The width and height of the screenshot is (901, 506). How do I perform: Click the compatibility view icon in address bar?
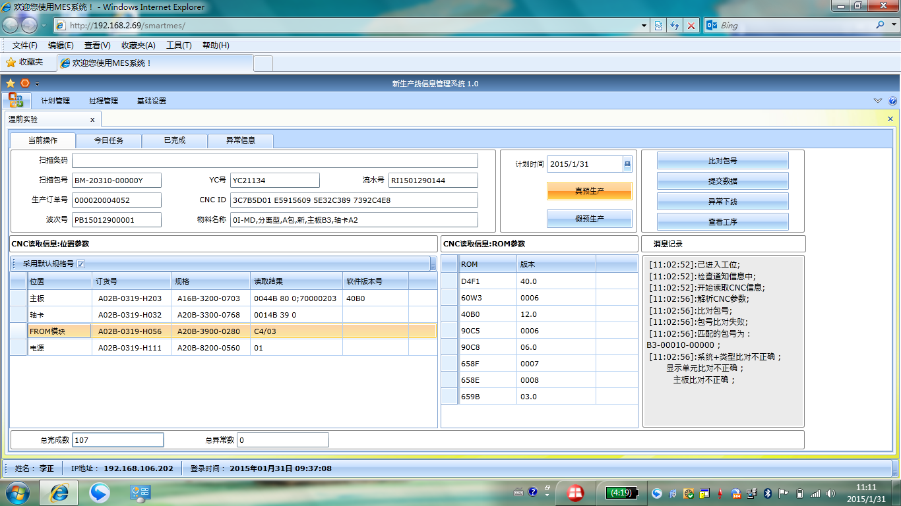pyautogui.click(x=658, y=26)
